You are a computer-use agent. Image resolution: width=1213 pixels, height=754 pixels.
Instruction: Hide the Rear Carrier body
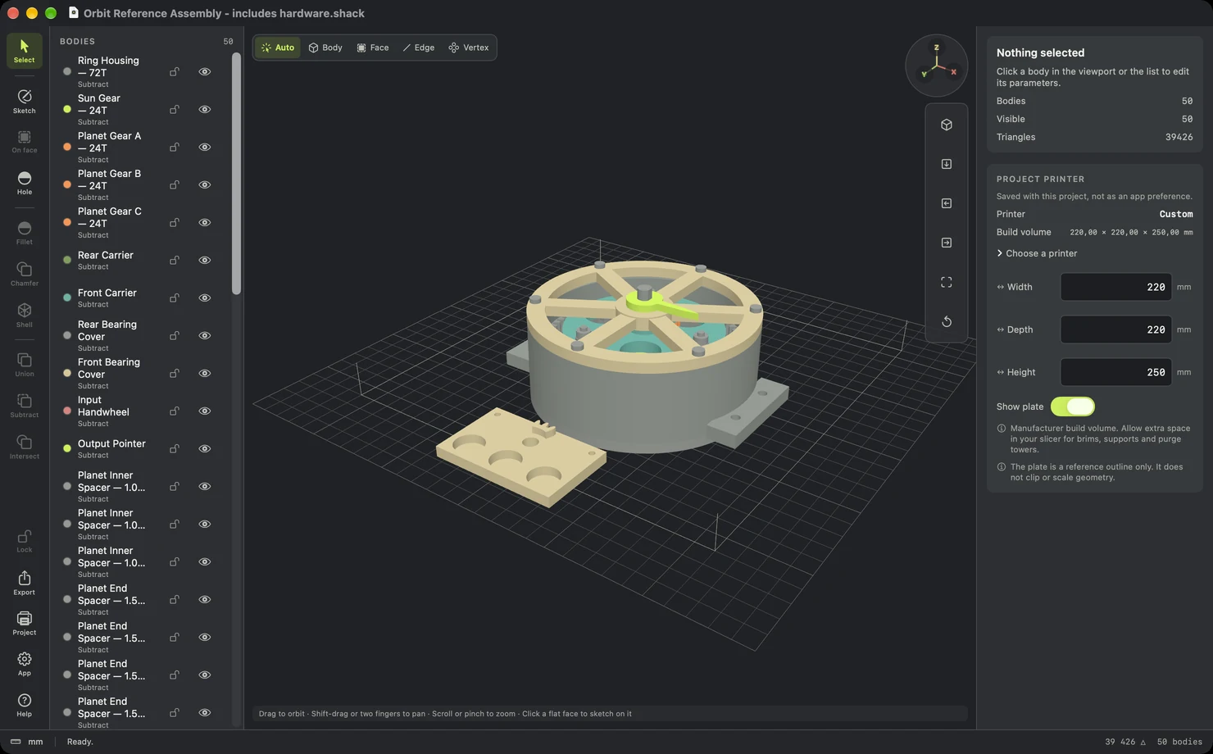click(205, 261)
